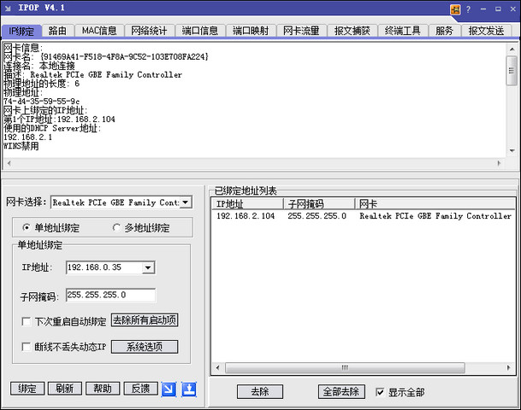Click the 刷新 button
Image resolution: width=521 pixels, height=410 pixels.
[x=65, y=389]
